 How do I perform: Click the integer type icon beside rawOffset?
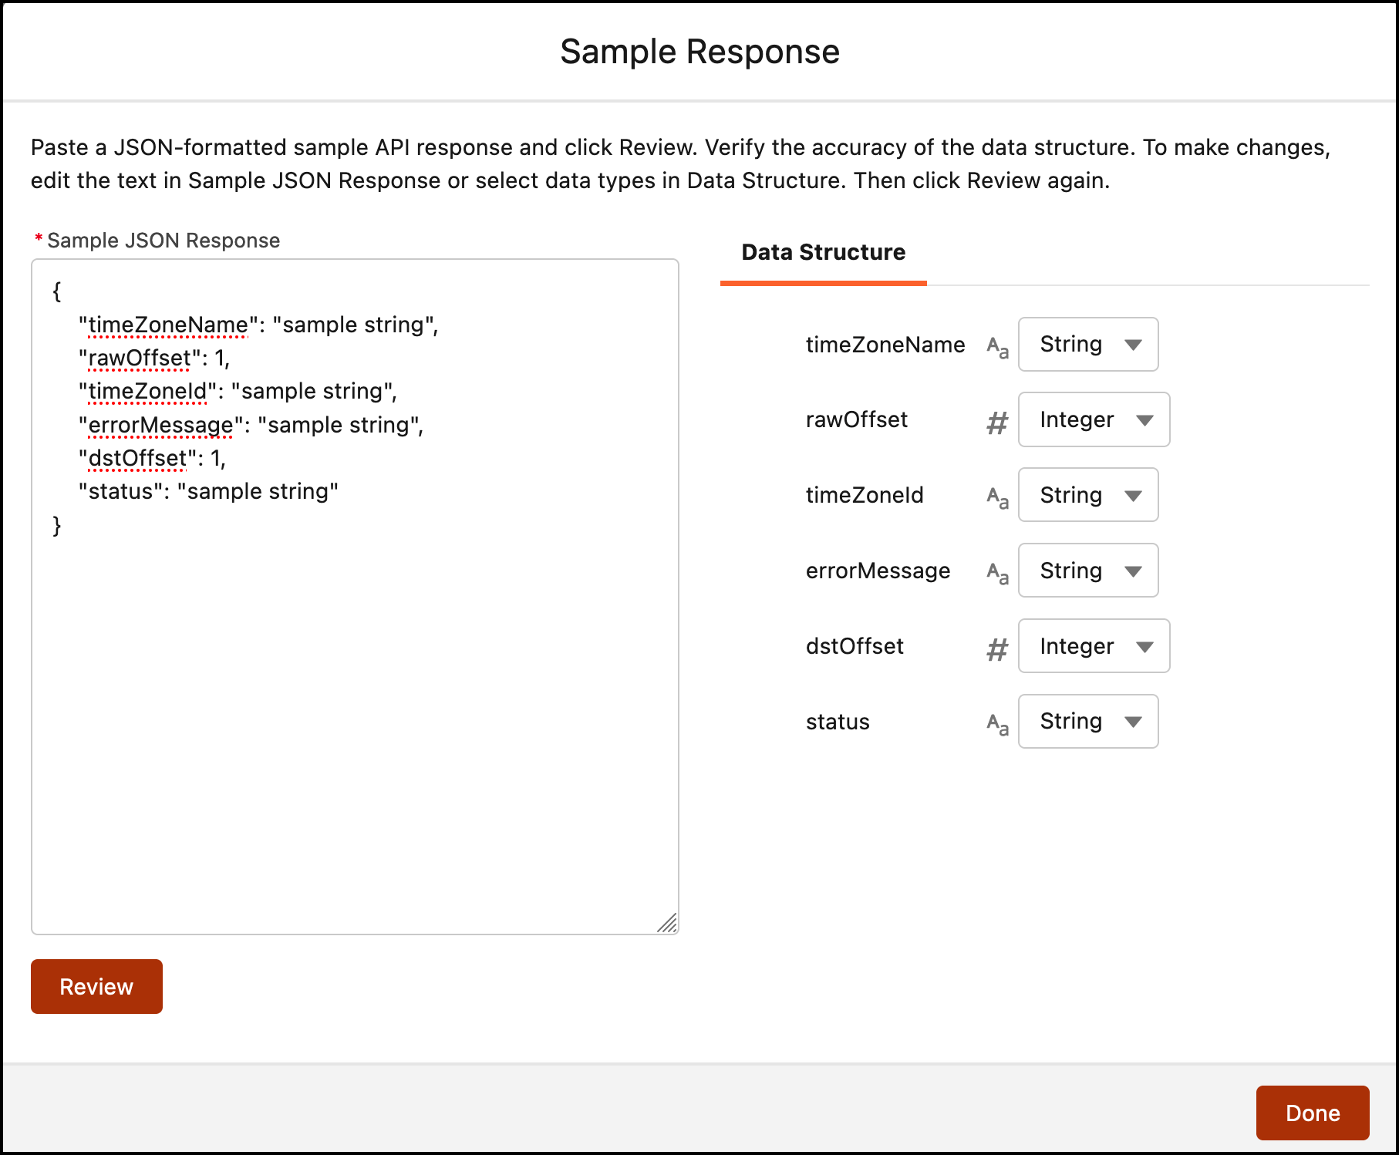[x=996, y=420]
